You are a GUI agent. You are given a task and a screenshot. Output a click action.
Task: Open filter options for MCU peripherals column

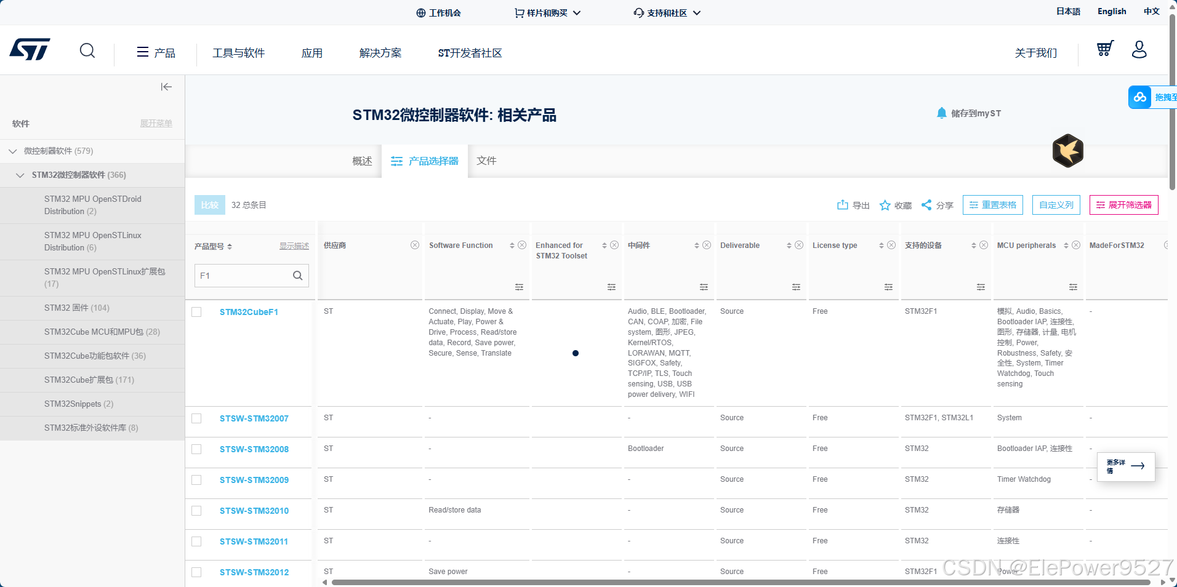pyautogui.click(x=1073, y=287)
